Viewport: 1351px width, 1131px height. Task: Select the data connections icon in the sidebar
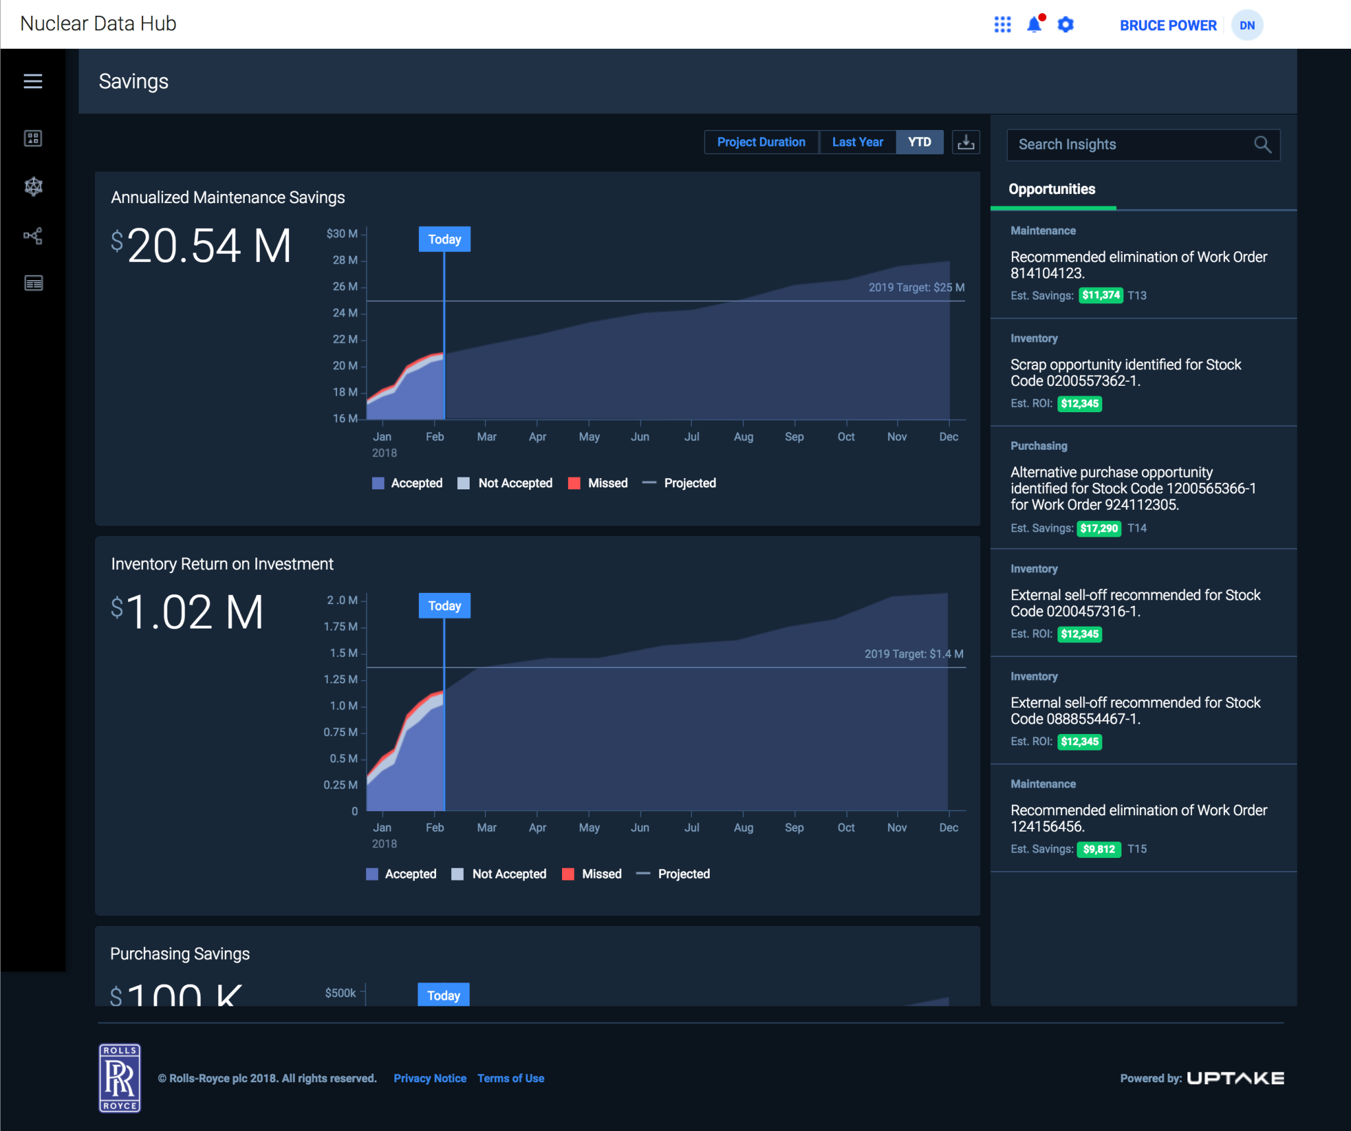32,235
